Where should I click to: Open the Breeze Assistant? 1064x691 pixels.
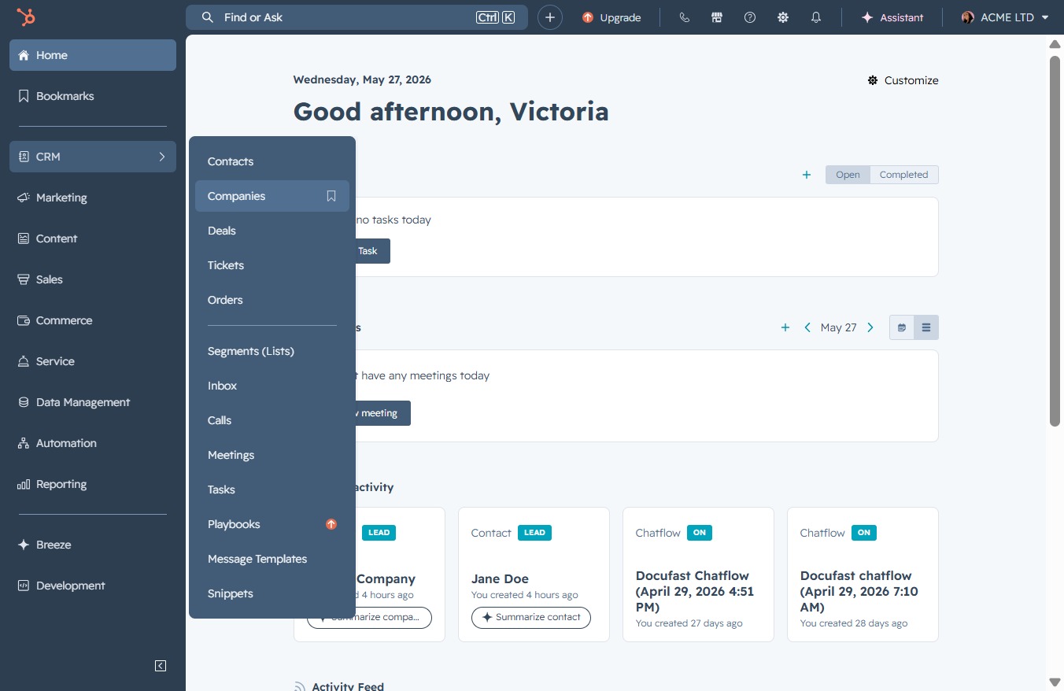tap(892, 17)
